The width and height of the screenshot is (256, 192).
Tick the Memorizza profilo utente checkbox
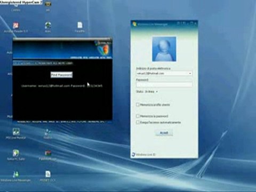[x=138, y=105]
